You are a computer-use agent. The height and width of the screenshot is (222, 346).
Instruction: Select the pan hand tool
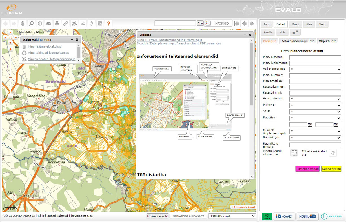pyautogui.click(x=22, y=23)
